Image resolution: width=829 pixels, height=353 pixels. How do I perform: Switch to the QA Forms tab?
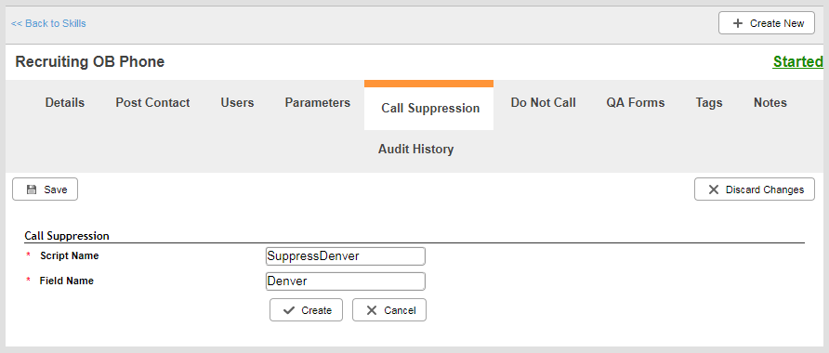(x=636, y=102)
